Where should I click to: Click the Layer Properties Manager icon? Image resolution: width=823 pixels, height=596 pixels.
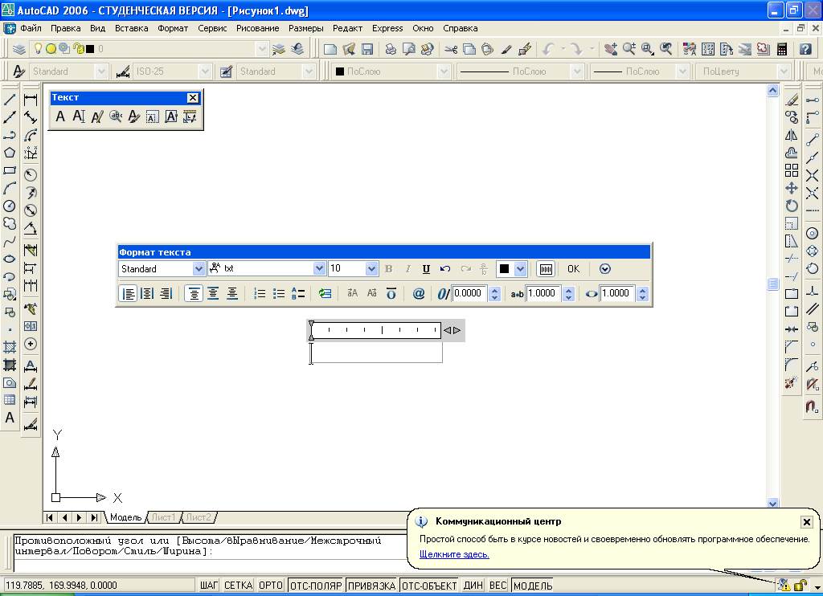(19, 49)
